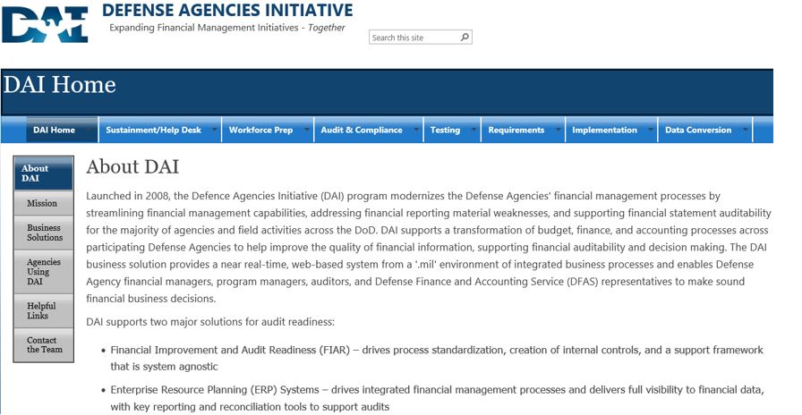Open Helpful Links in the sidebar
Viewport: 802px width, 415px height.
(43, 311)
